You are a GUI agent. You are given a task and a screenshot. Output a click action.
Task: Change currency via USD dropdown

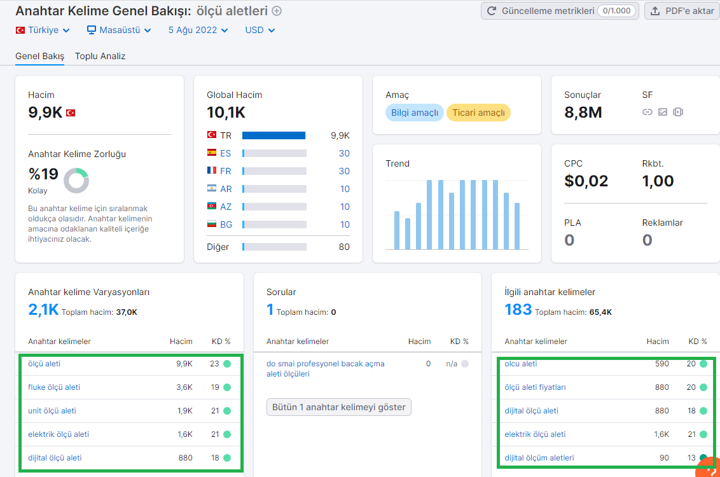coord(260,31)
